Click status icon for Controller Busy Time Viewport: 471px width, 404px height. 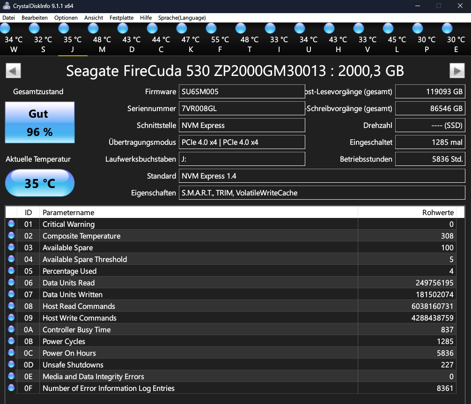coord(11,329)
